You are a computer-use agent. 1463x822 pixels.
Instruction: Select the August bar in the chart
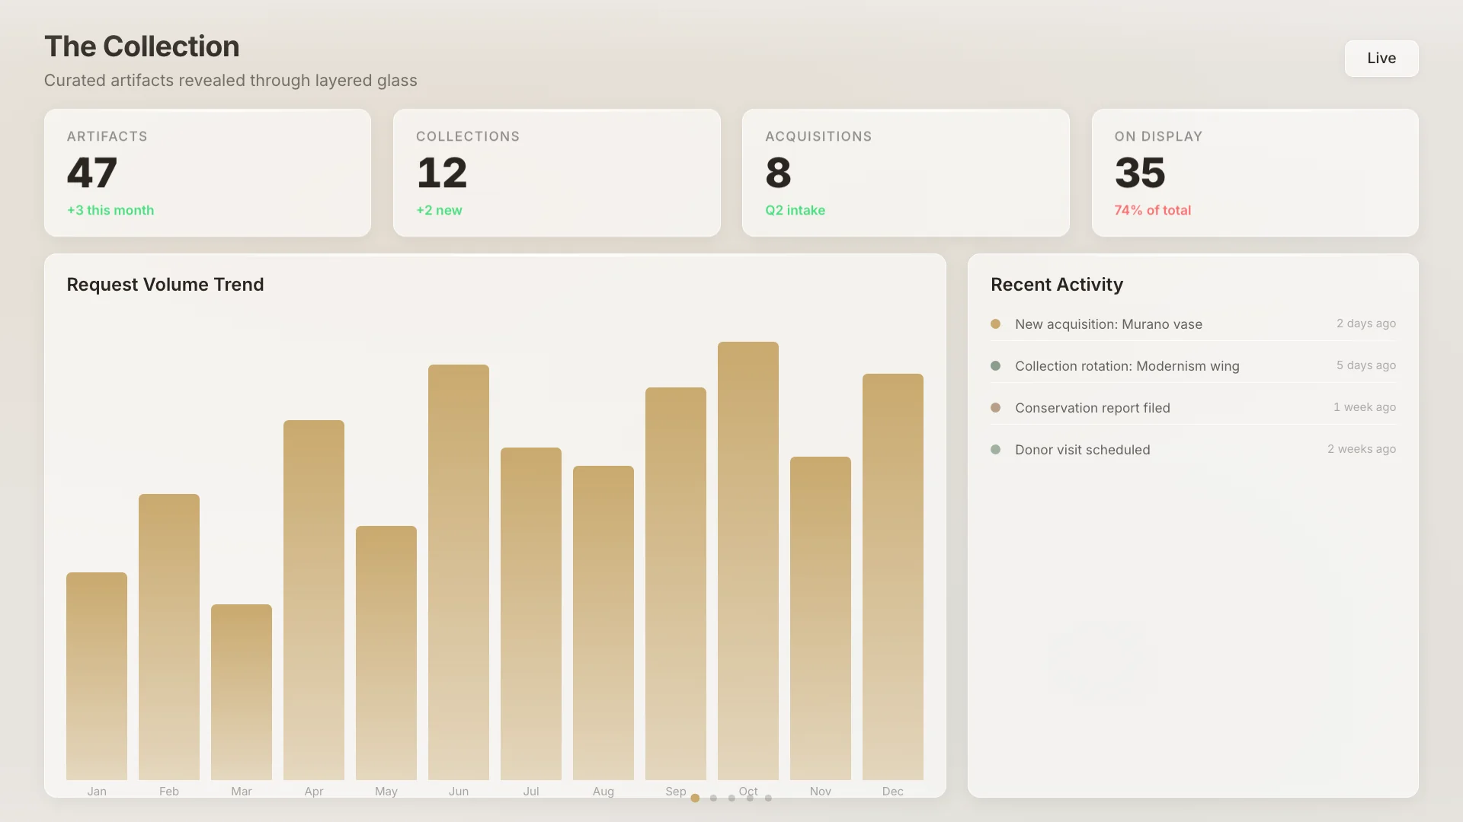(603, 623)
